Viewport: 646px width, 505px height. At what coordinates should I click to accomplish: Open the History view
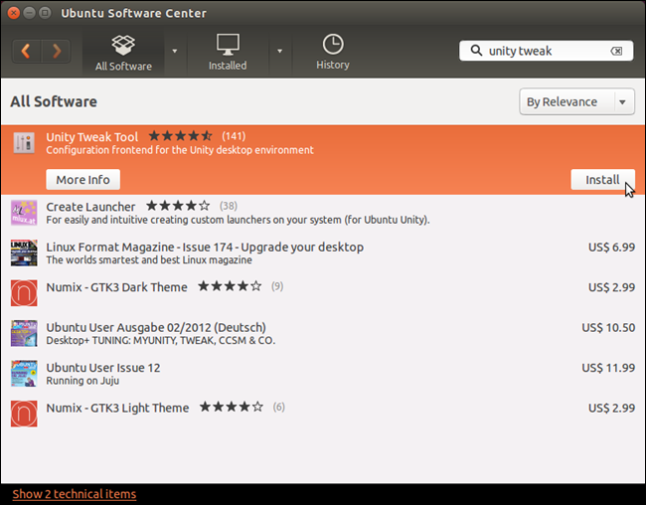[333, 53]
